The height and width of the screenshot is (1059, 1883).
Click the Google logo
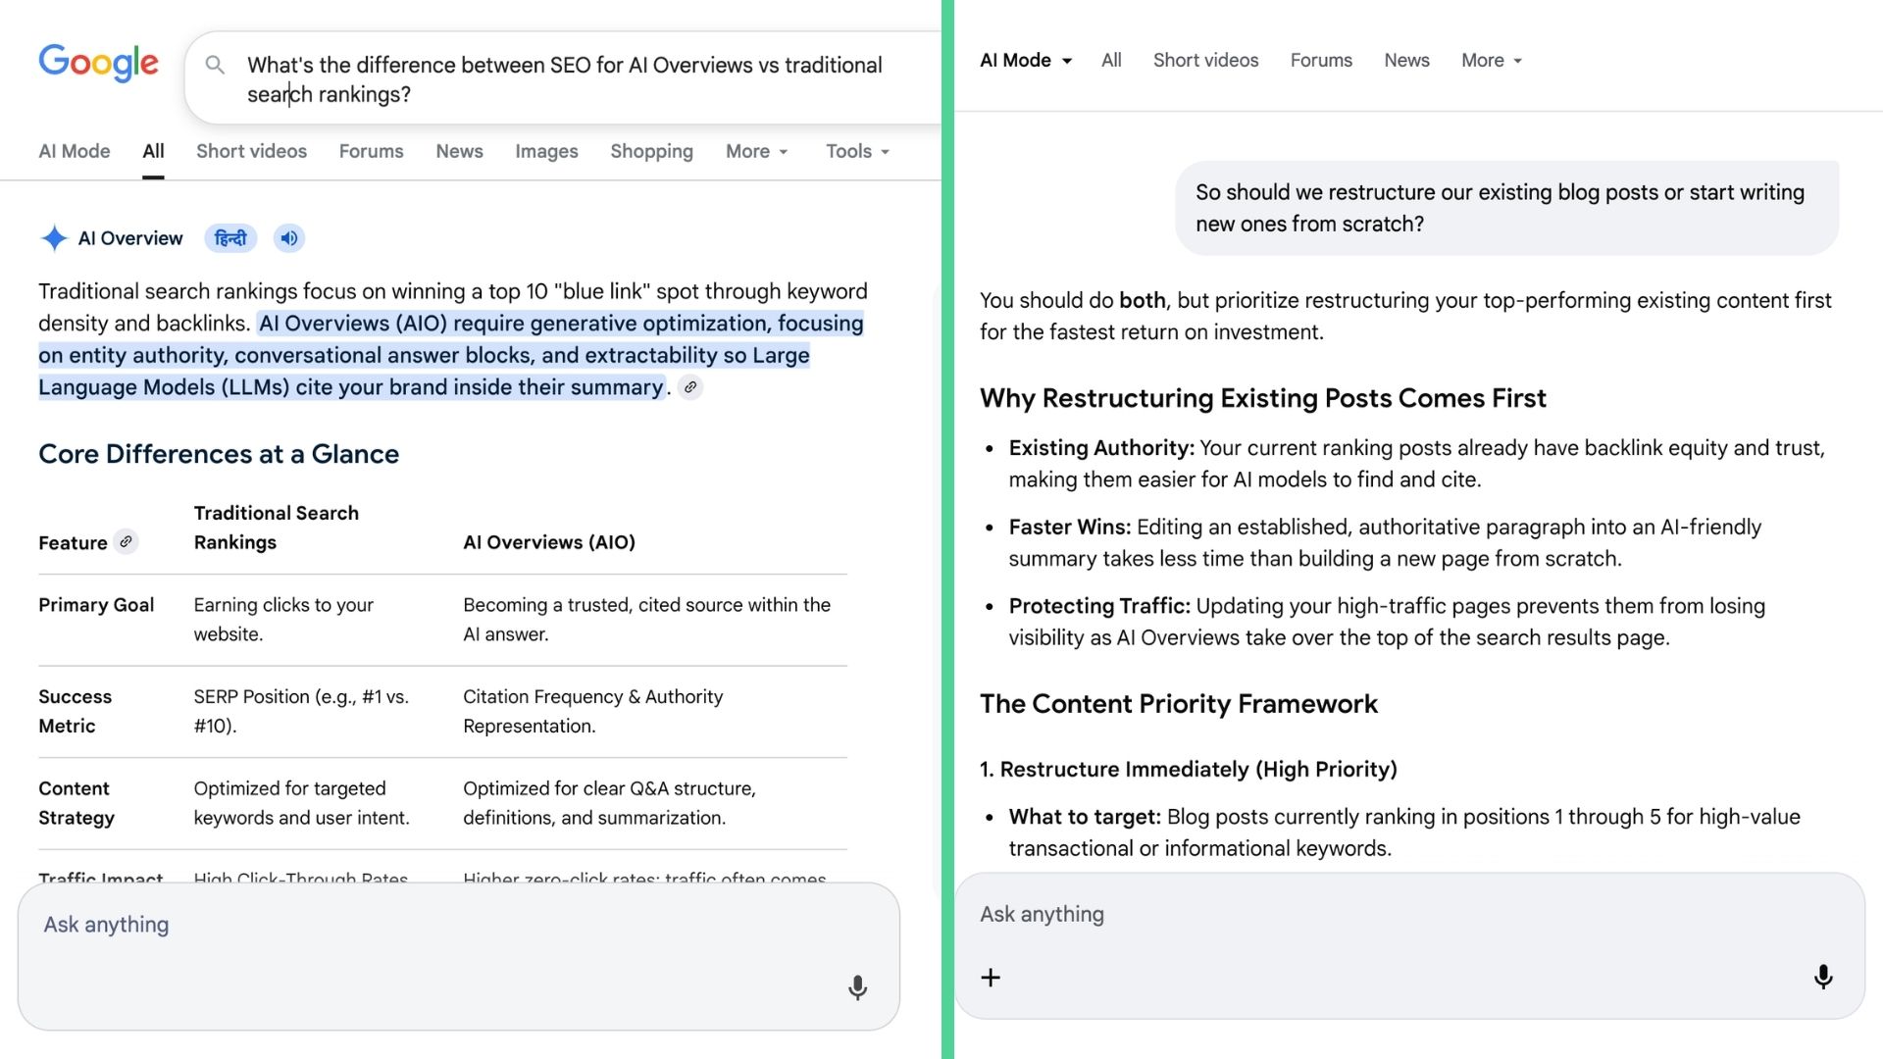tap(98, 63)
